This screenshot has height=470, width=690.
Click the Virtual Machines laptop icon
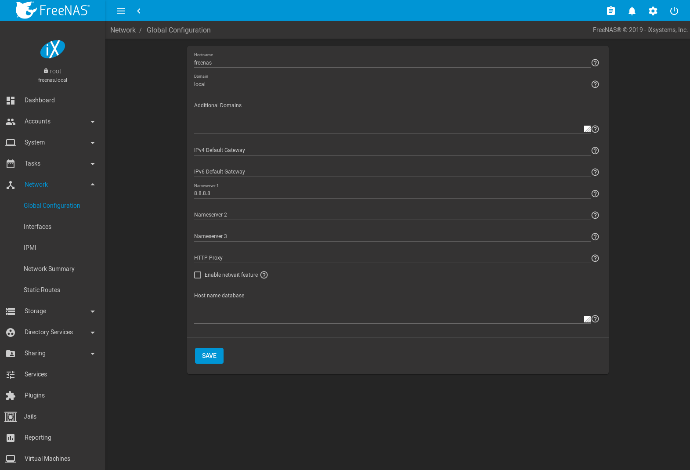click(11, 459)
